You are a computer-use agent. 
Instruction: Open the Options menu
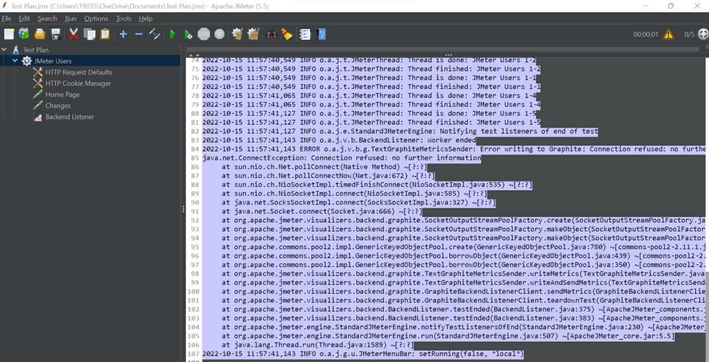(96, 18)
